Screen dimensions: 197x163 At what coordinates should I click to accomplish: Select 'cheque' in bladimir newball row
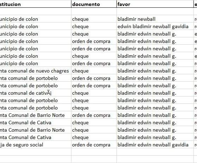pos(94,19)
